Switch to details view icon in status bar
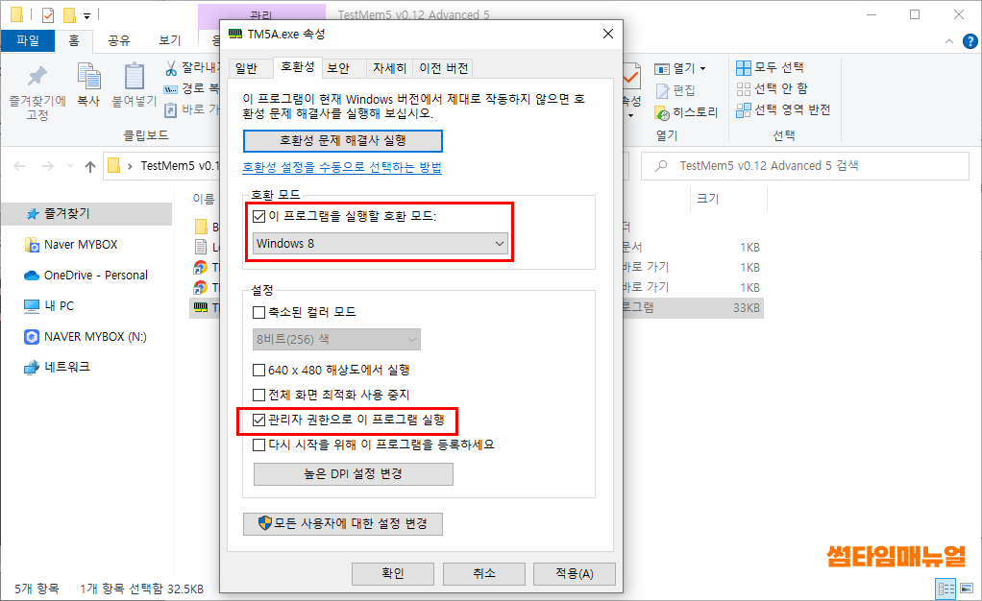The height and width of the screenshot is (601, 982). tap(945, 589)
